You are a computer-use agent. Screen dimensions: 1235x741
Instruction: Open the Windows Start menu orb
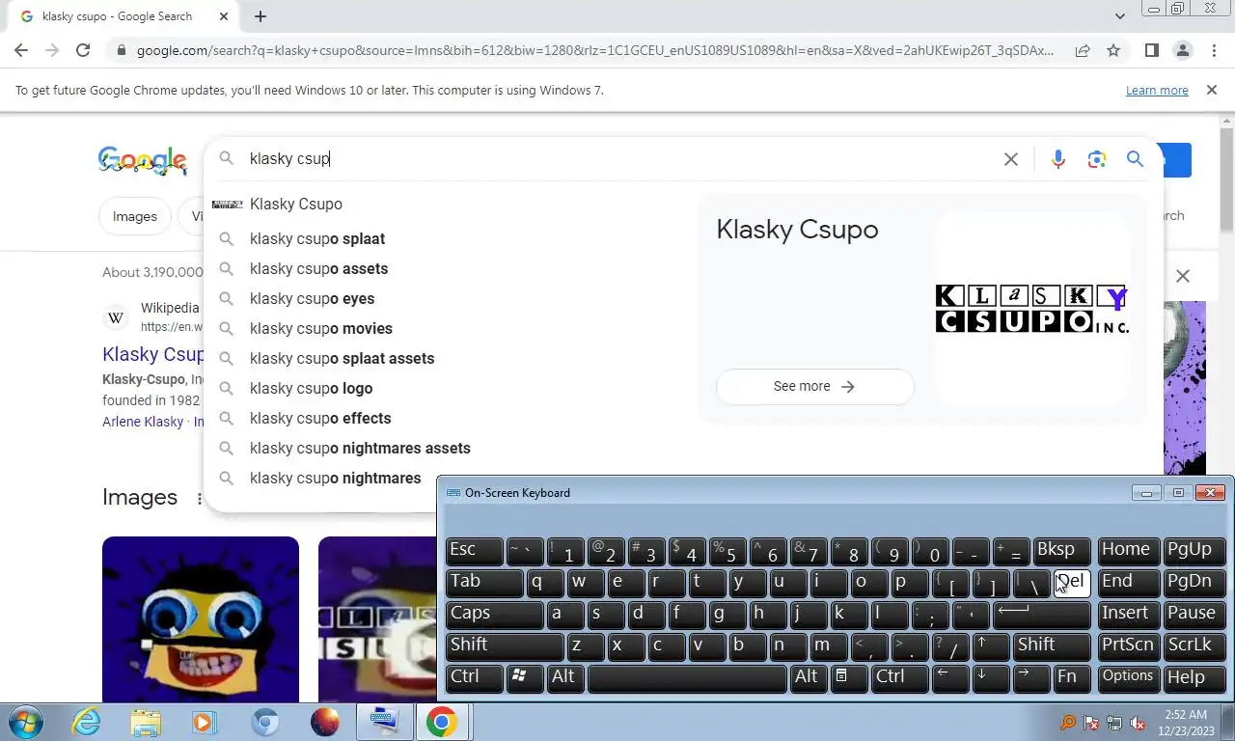[24, 722]
